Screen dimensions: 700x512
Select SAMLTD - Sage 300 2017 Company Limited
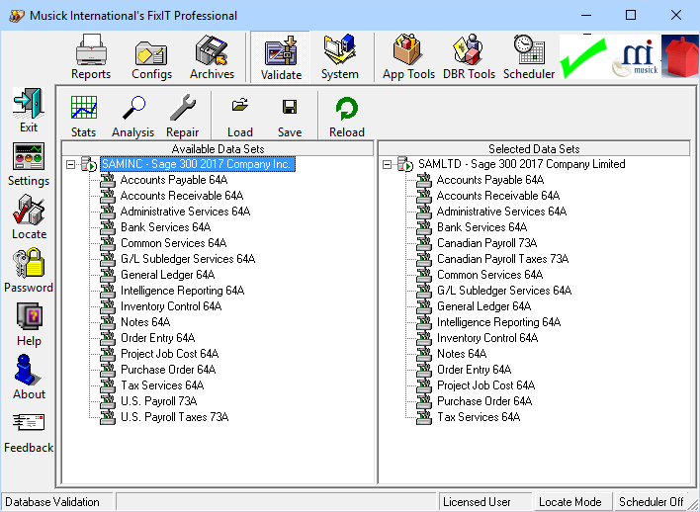(521, 164)
